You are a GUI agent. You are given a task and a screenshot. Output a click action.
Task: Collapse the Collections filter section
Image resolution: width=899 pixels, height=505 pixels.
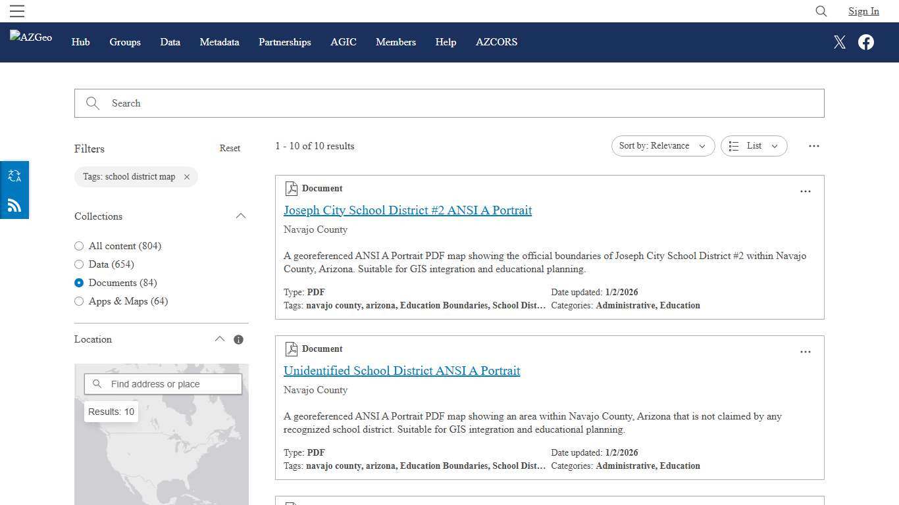[x=241, y=216]
